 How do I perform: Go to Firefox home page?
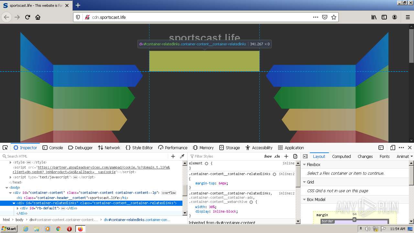[x=38, y=17]
